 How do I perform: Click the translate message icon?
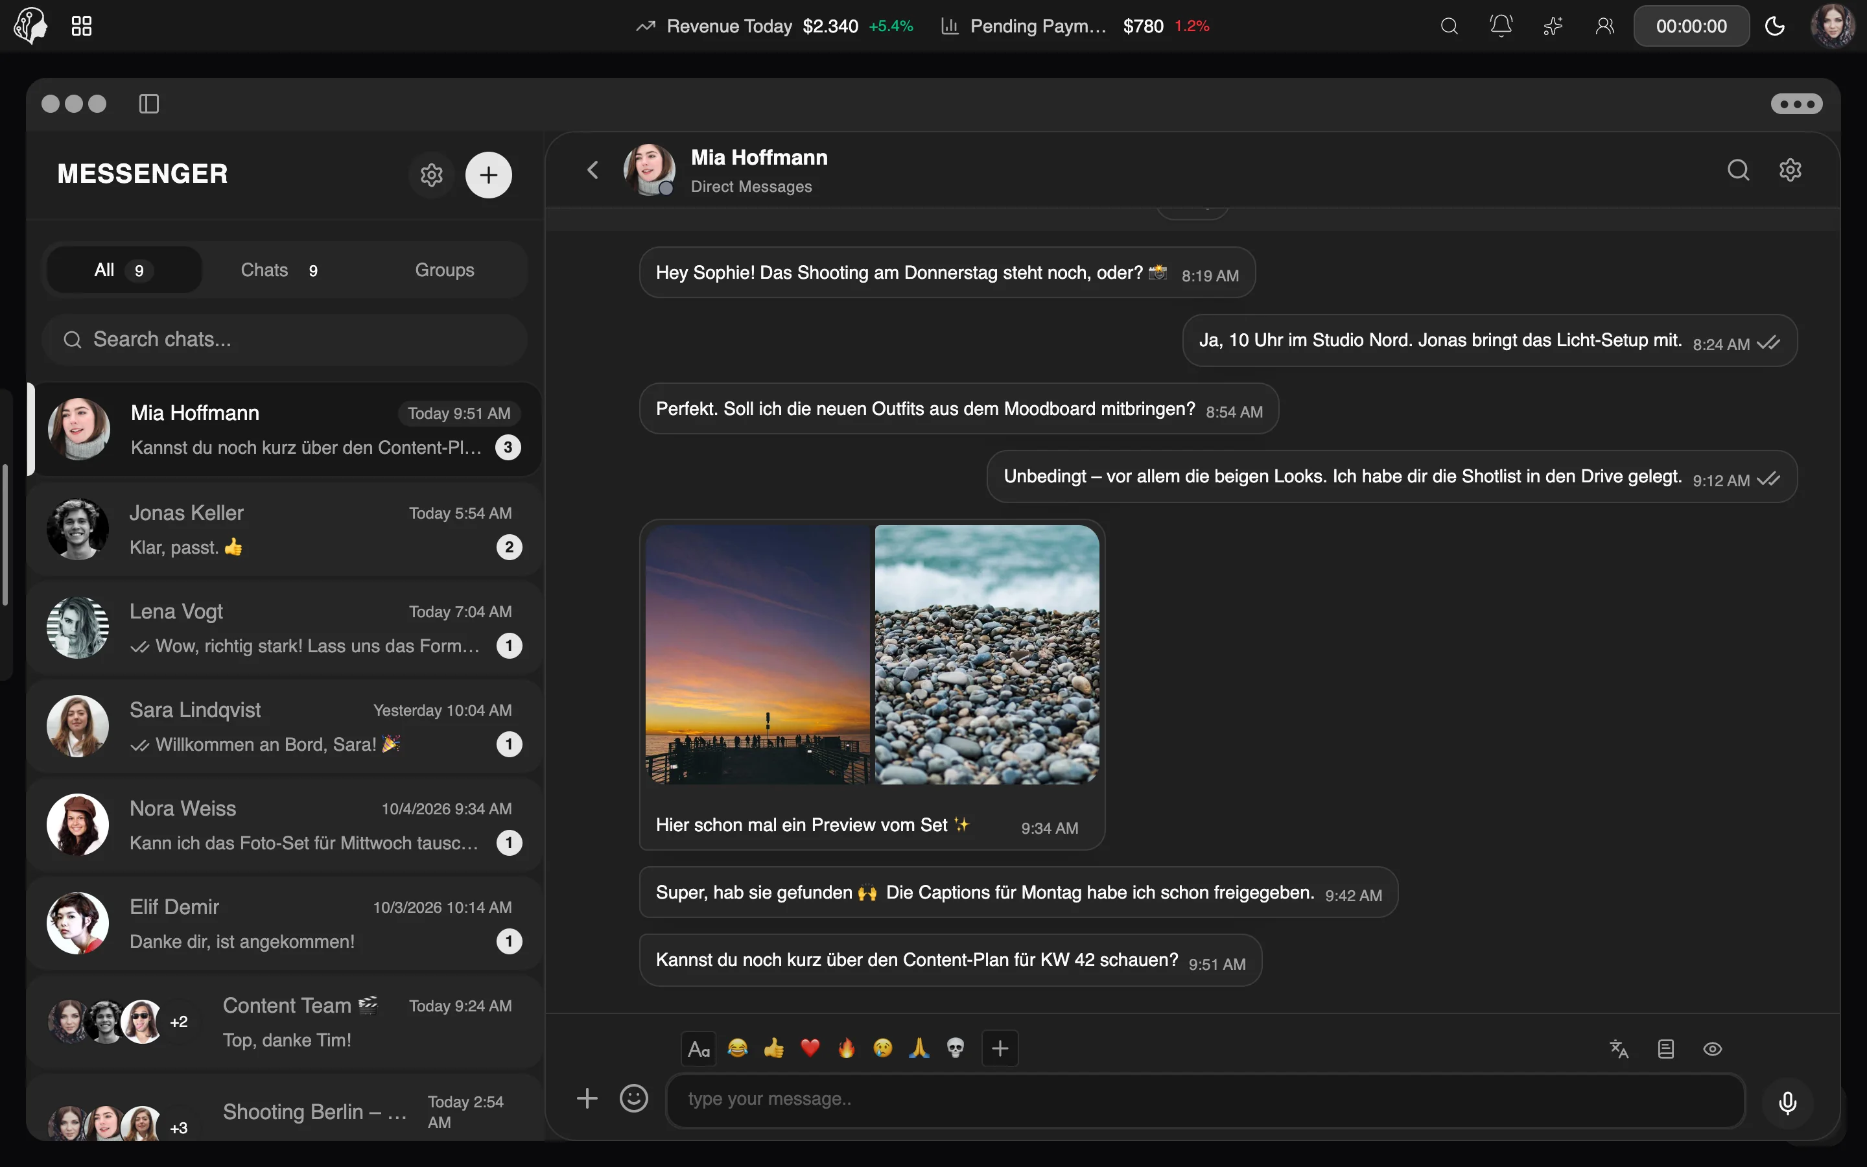click(x=1619, y=1049)
